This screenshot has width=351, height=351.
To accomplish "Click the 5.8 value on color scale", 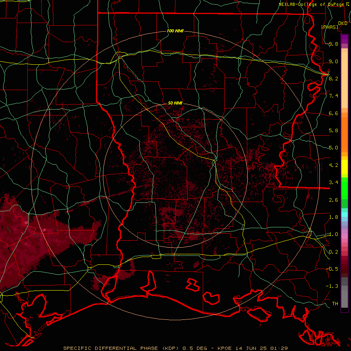I will (333, 131).
